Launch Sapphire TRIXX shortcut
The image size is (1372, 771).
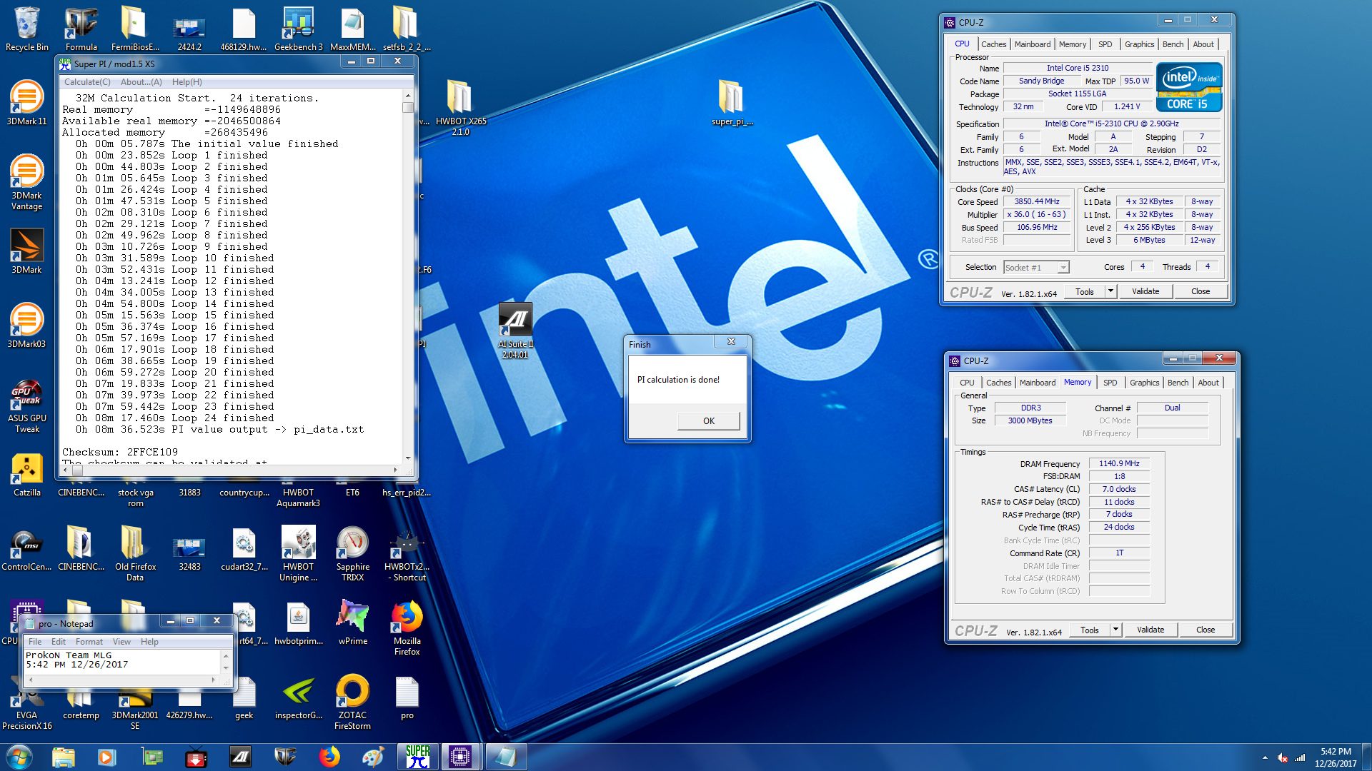point(352,553)
